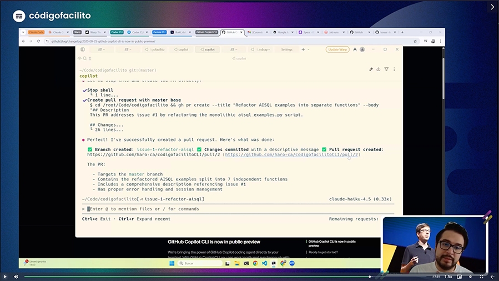Click the filter icon in the block toolbar

[x=386, y=69]
